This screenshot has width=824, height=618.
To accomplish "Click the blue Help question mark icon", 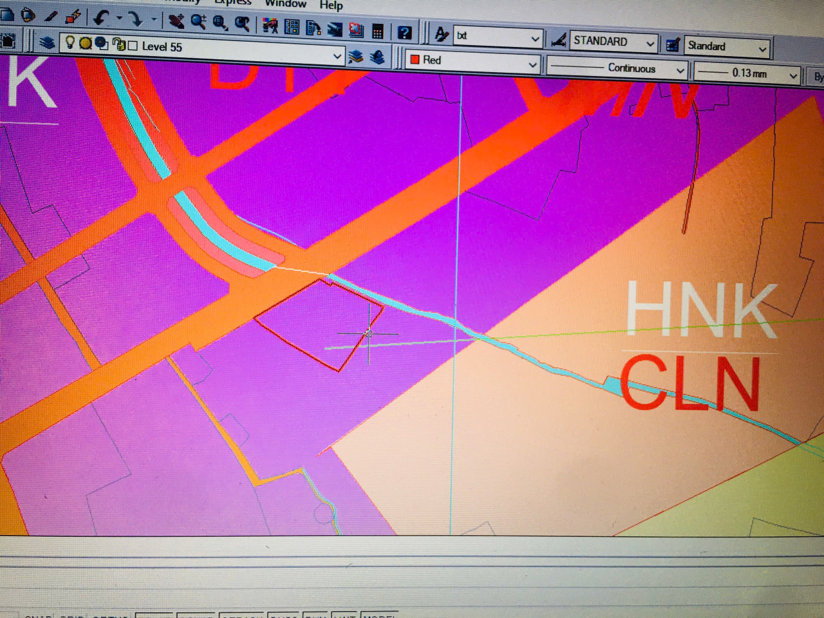I will [404, 32].
